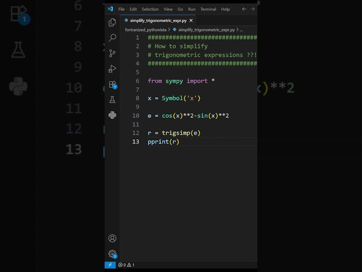Click the VS Code logo icon
Screen dimensions: 362x272
click(x=110, y=9)
